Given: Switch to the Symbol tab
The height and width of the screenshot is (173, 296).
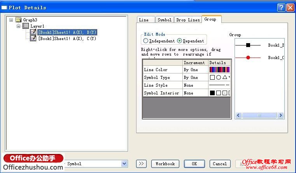Looking at the screenshot, I should coord(165,20).
